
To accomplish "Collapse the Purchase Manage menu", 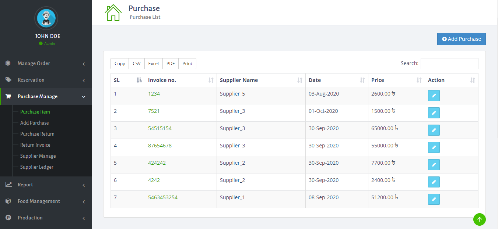I will pyautogui.click(x=46, y=96).
